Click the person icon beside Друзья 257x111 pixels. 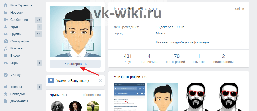(6, 27)
